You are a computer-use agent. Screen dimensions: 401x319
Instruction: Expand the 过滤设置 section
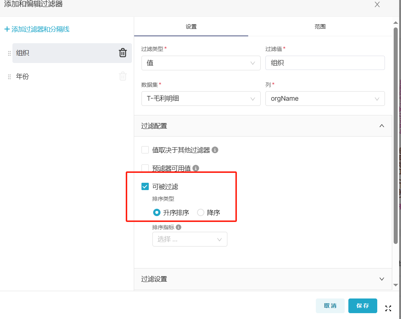pyautogui.click(x=263, y=279)
